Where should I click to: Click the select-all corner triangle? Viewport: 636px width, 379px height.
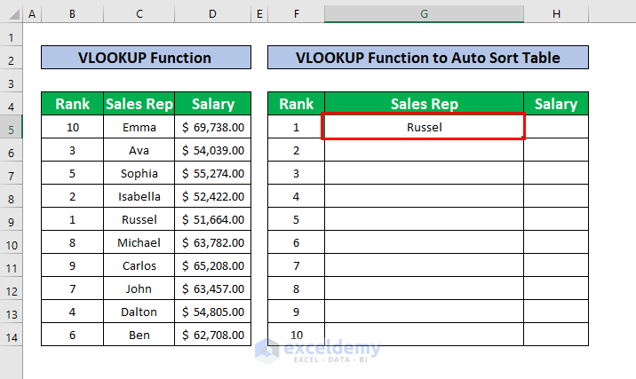[12, 15]
